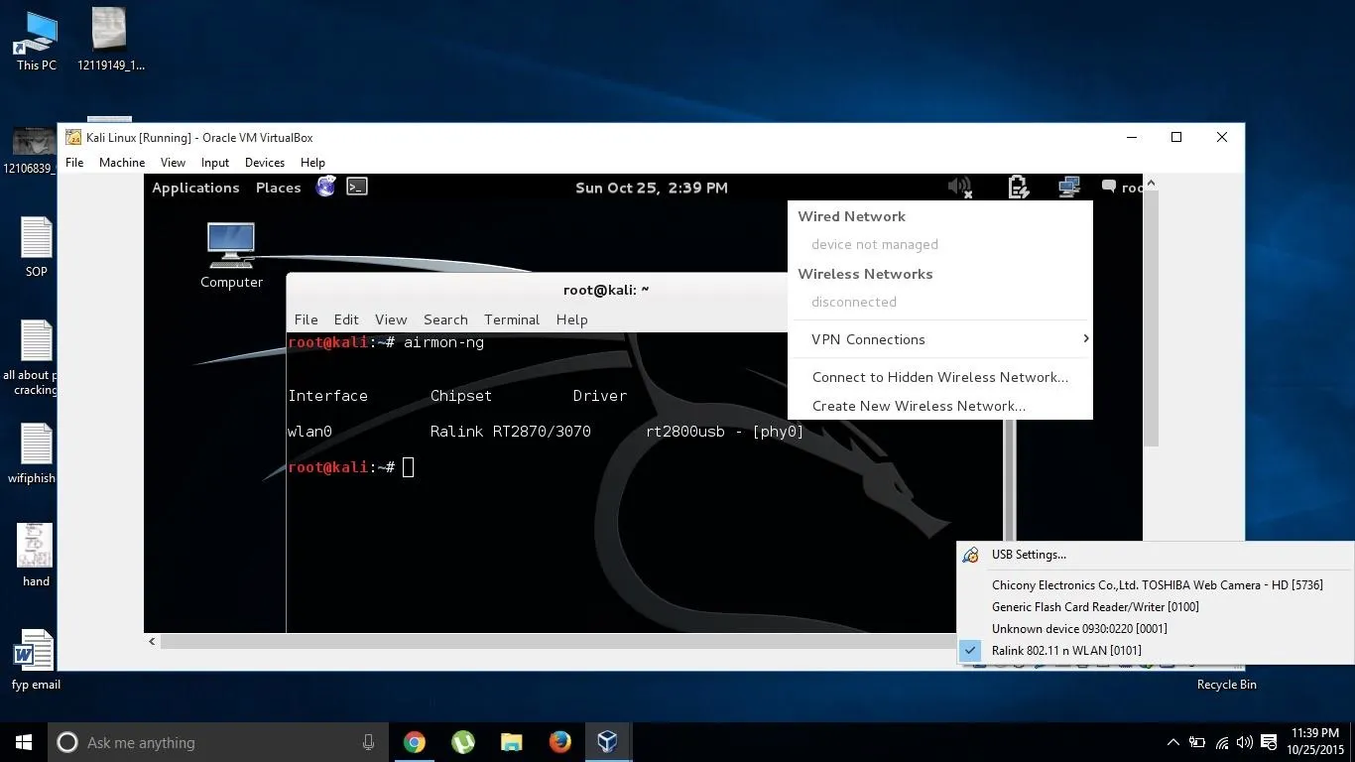Open the terminal launcher in Kali panel
Image resolution: width=1355 pixels, height=762 pixels.
357,187
